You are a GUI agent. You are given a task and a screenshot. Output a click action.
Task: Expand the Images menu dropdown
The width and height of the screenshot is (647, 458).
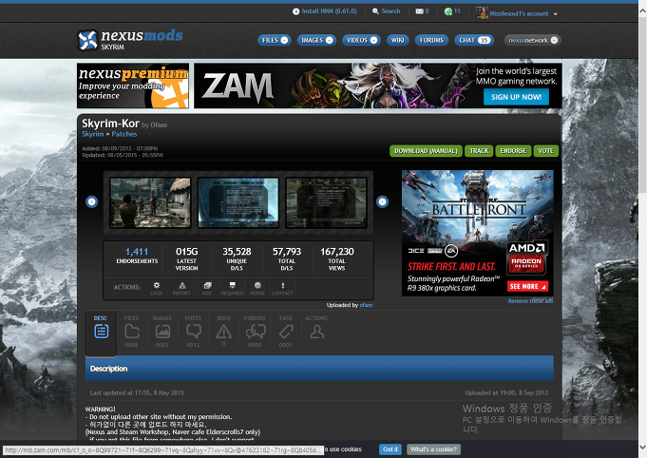(330, 41)
